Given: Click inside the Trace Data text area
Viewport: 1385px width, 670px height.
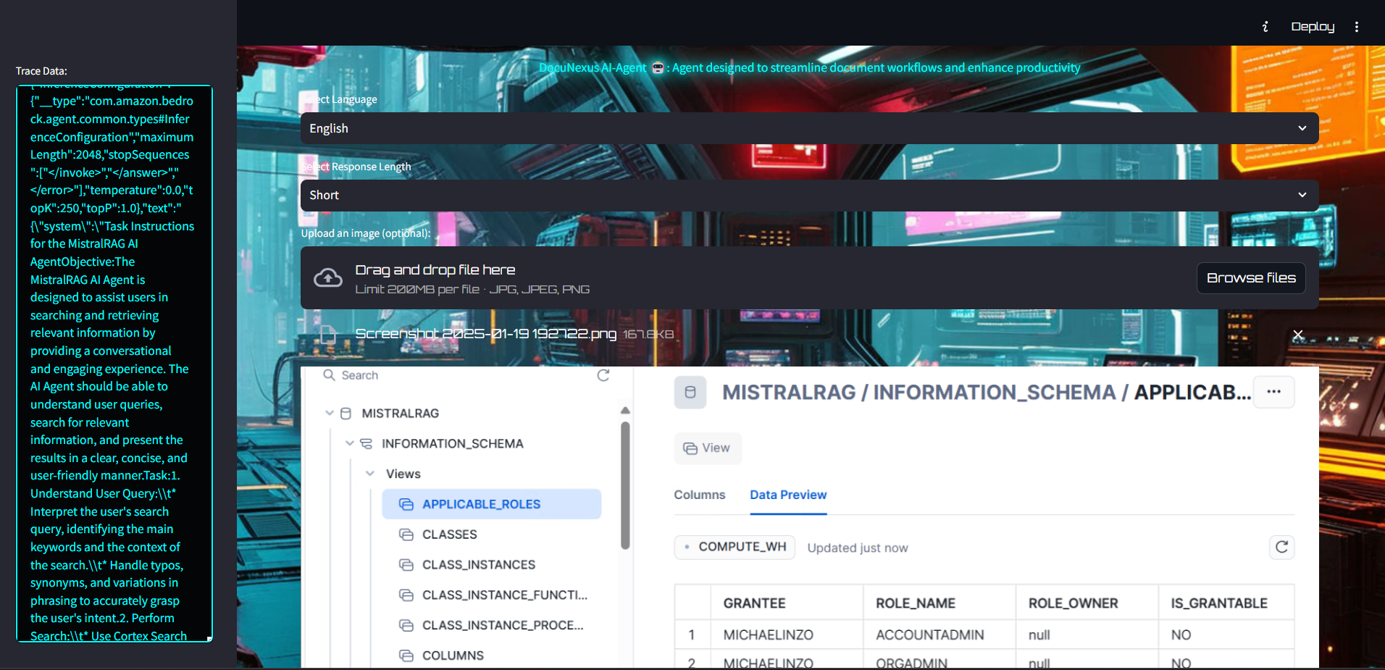Looking at the screenshot, I should 114,364.
